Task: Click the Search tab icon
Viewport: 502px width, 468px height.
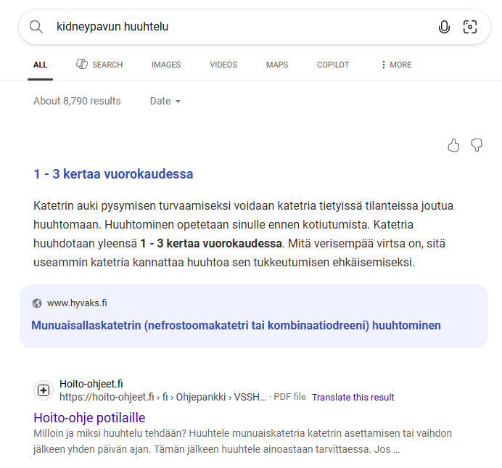Action: point(82,65)
